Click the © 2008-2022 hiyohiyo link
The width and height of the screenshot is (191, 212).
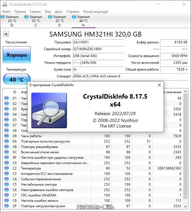click(115, 120)
